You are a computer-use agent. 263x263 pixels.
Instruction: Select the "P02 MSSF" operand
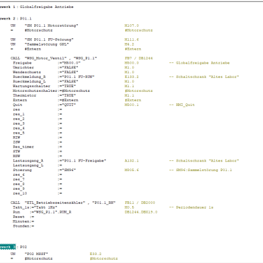coord(36,254)
